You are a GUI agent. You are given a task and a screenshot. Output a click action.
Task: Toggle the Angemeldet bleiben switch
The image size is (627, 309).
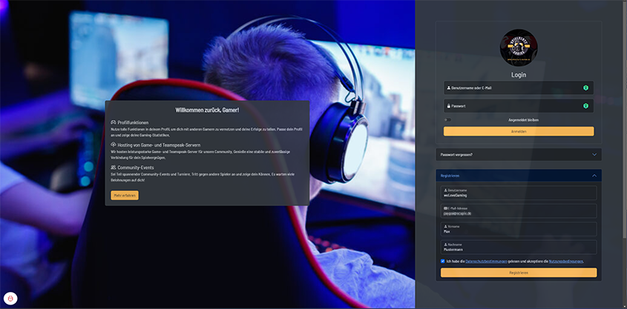(447, 120)
